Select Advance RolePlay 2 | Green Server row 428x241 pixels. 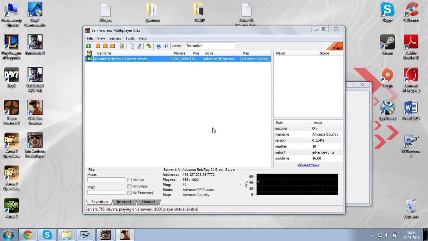click(x=177, y=59)
